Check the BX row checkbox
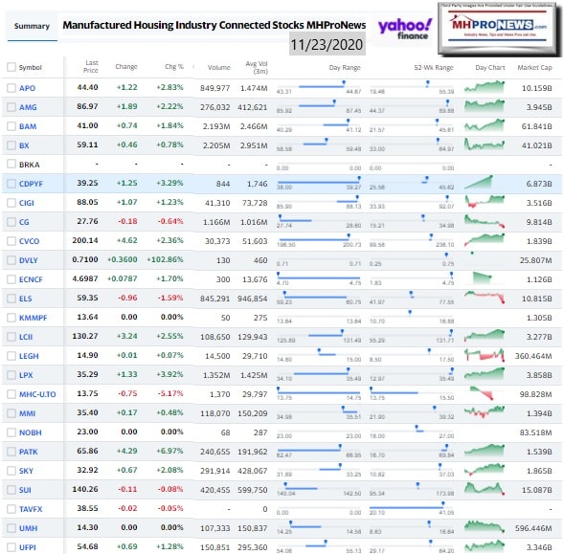564x554 pixels. pos(11,145)
